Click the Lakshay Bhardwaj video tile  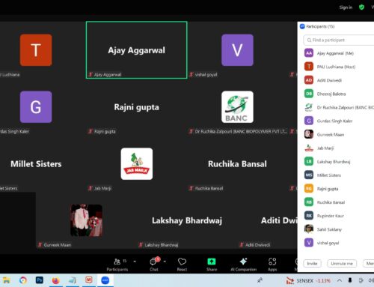click(187, 220)
